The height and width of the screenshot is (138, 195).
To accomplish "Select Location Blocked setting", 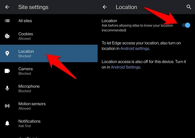I will click(x=26, y=53).
